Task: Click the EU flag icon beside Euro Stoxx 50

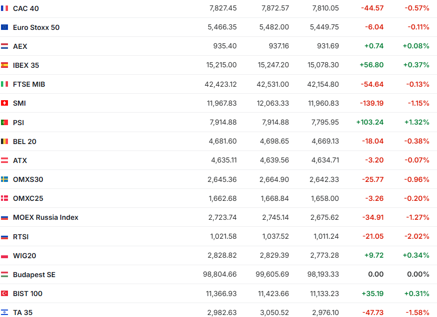Action: click(4, 27)
